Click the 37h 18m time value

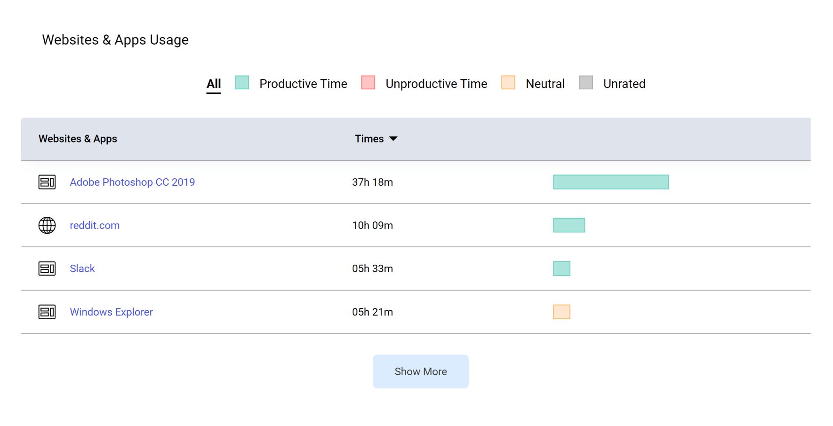372,182
